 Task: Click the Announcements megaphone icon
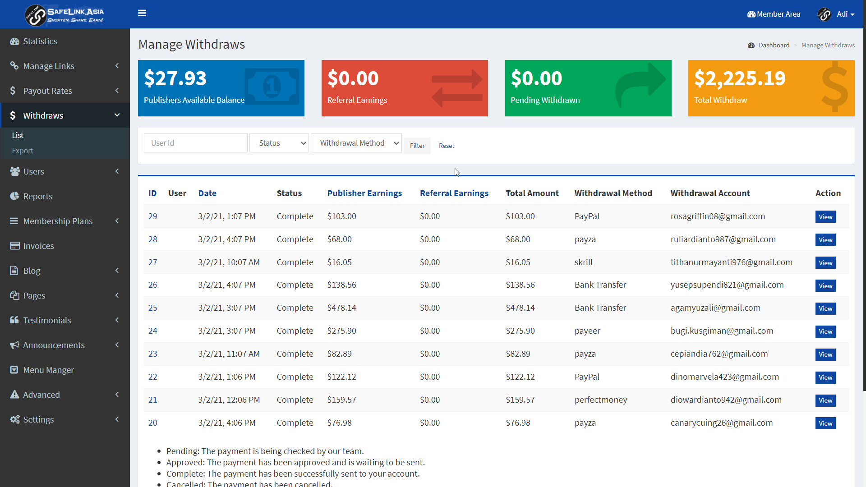(14, 345)
